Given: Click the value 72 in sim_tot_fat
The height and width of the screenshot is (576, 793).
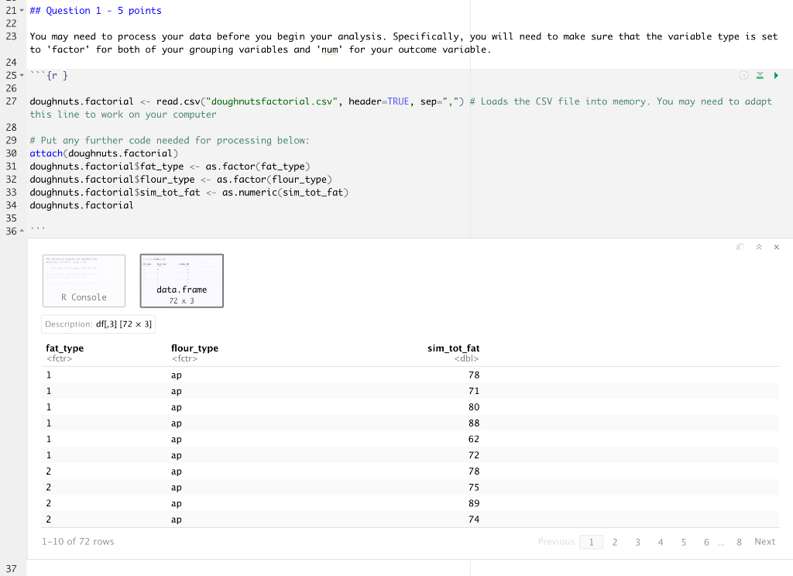Looking at the screenshot, I should click(474, 455).
